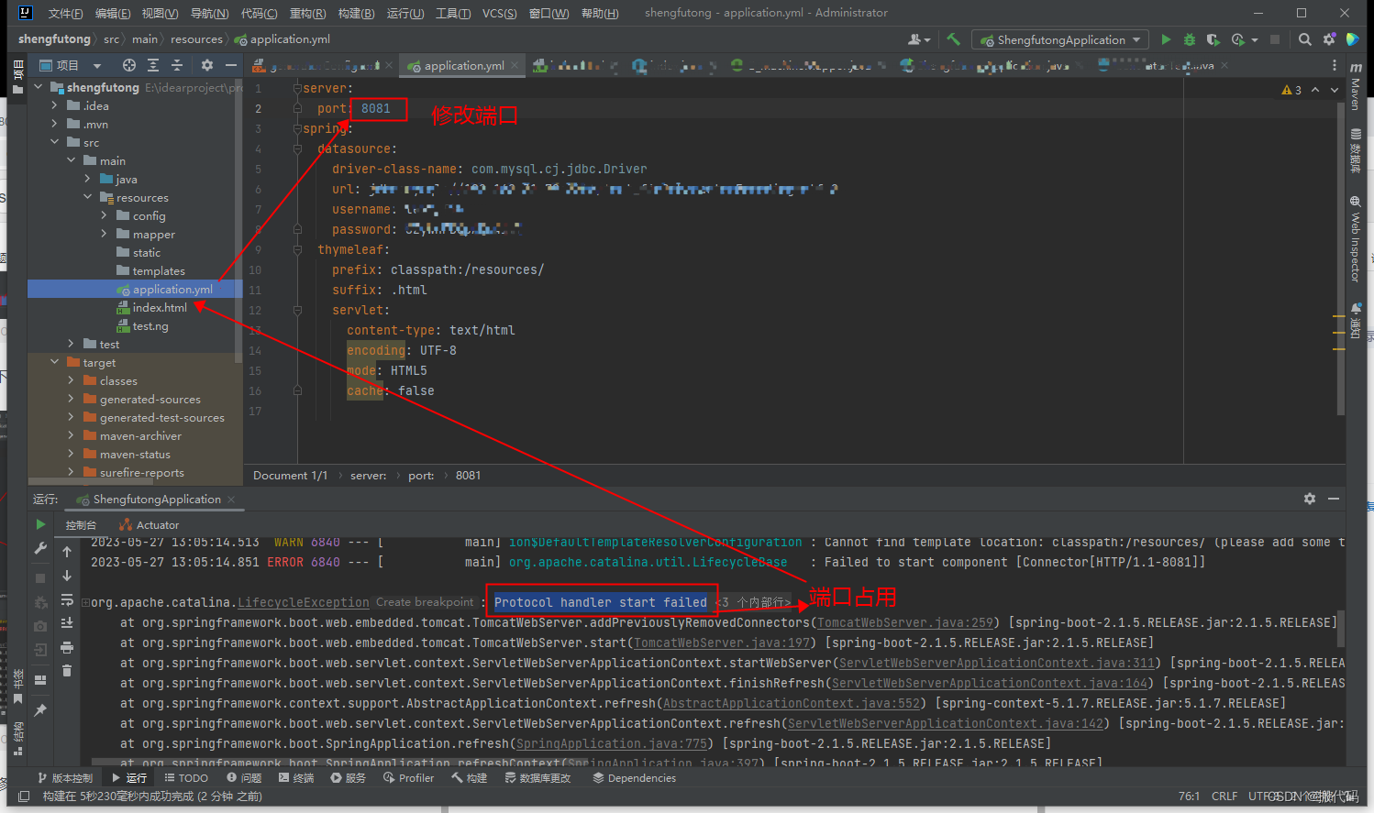Run ShengfutongApplication with green play button

(x=1166, y=39)
